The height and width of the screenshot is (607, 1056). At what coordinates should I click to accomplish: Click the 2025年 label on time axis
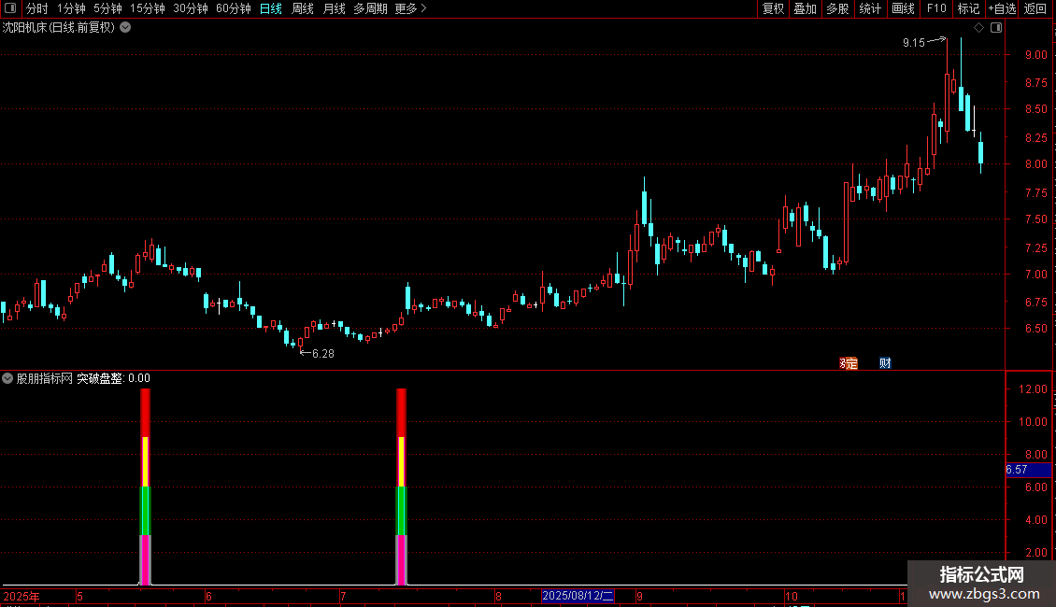(21, 596)
